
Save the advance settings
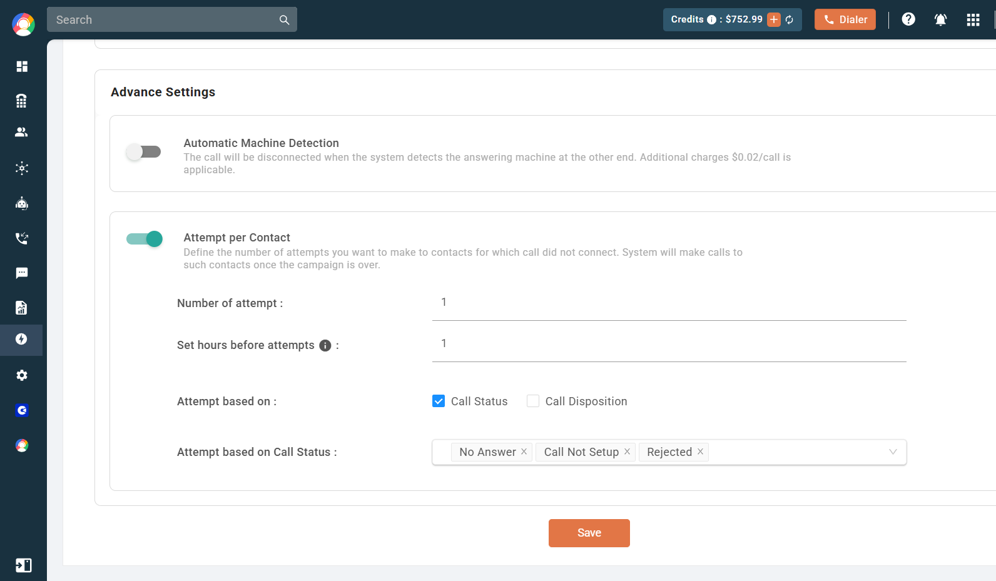tap(589, 533)
